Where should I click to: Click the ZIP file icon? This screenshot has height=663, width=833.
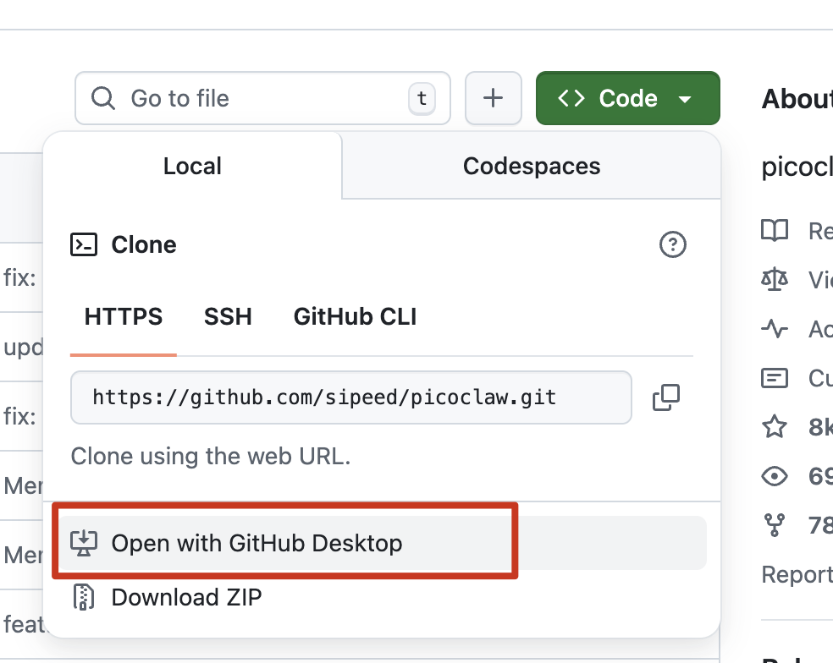coord(84,598)
